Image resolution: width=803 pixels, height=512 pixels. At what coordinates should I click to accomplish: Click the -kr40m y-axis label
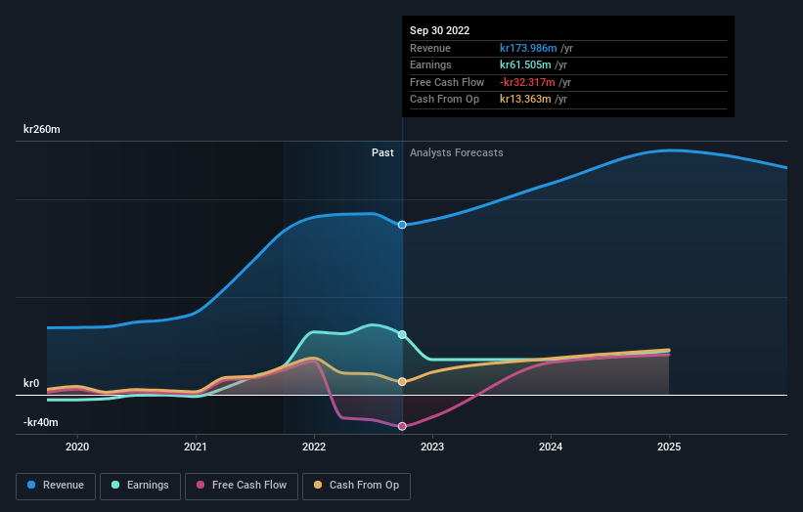coord(40,422)
